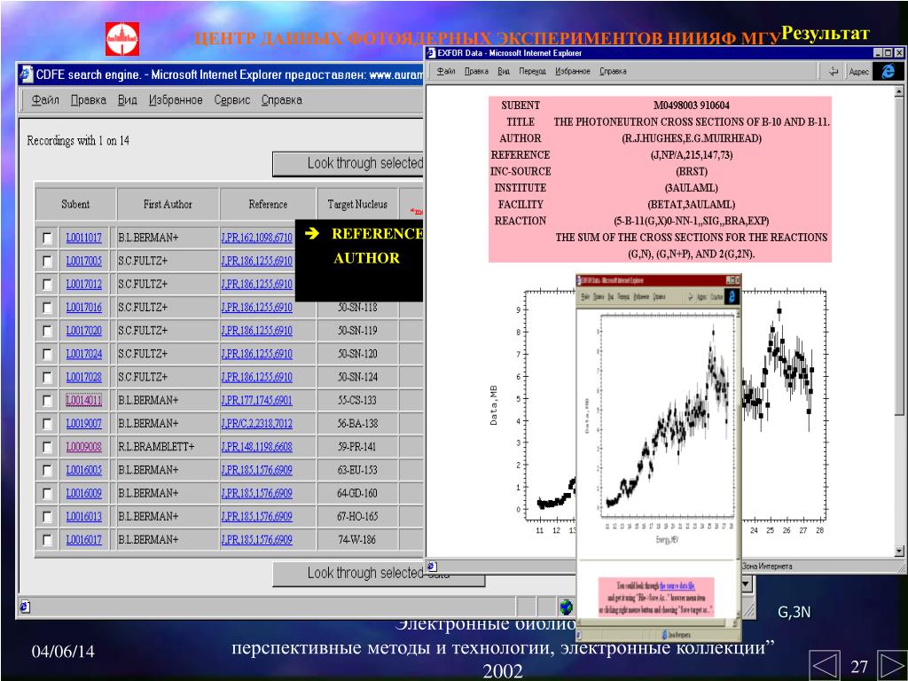
Task: Tick the checkbox for subent L0011017
Action: (x=48, y=238)
